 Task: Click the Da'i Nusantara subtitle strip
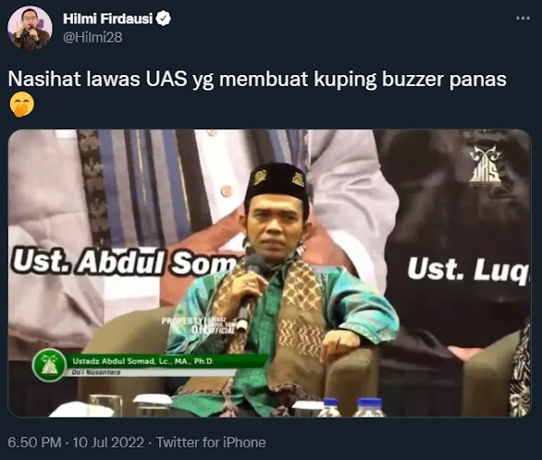click(149, 372)
